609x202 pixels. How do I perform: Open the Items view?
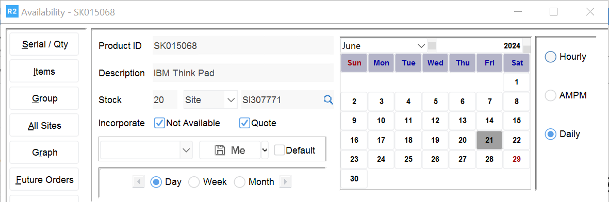(44, 72)
